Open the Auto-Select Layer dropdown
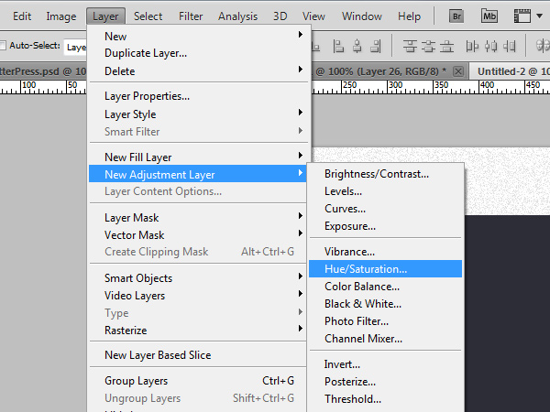 [76, 47]
